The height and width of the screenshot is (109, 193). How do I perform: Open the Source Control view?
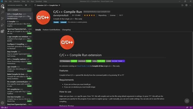click(2, 18)
